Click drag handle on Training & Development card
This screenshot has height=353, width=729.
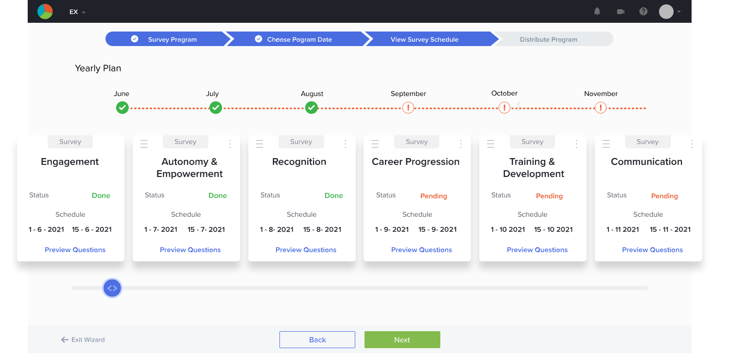tap(490, 144)
